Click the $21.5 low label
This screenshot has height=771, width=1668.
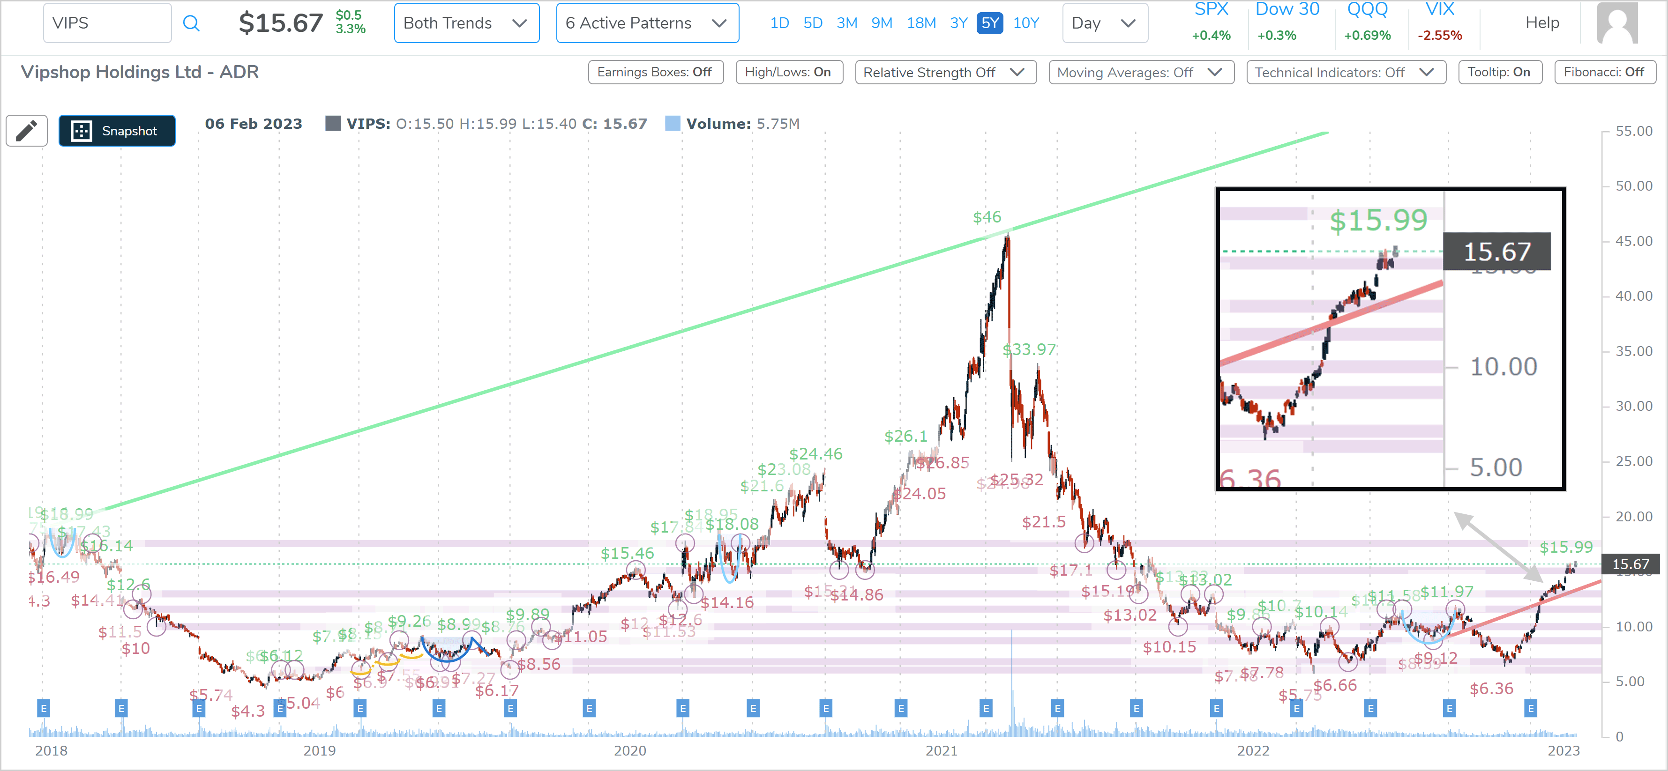[x=1043, y=522]
